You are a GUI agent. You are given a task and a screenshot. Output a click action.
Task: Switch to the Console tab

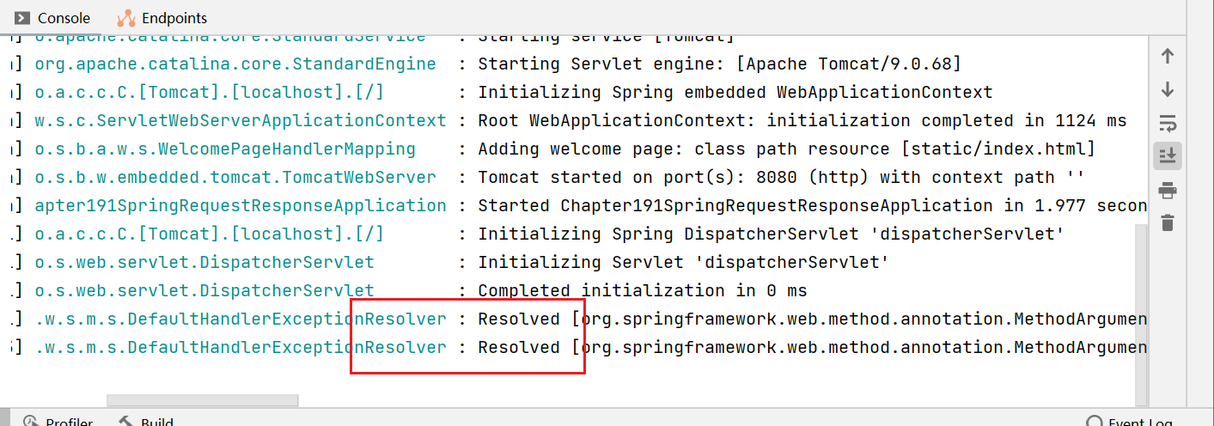point(63,17)
